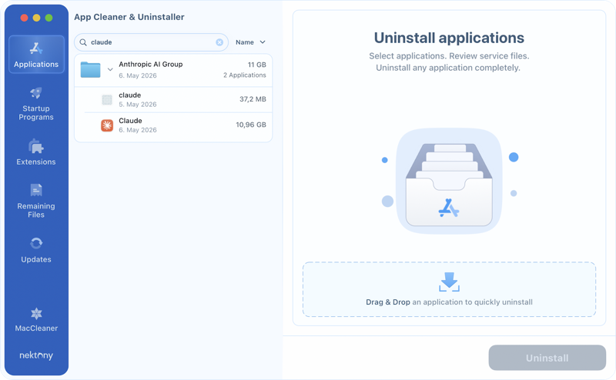The height and width of the screenshot is (380, 616).
Task: Click the App Cleaner & Uninstaller title
Action: point(129,17)
